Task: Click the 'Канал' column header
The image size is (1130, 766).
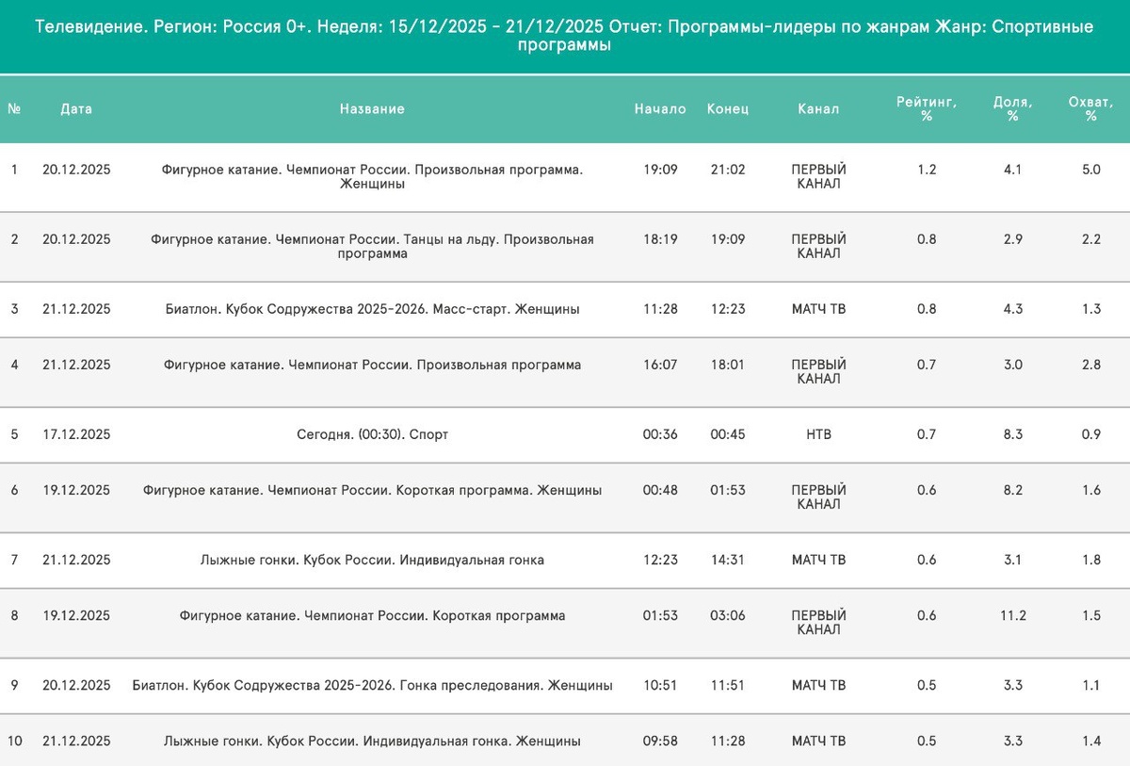Action: coord(818,109)
